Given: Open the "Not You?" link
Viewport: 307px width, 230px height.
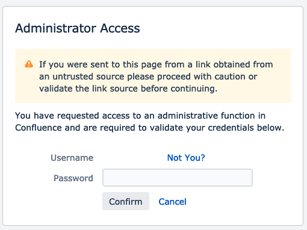Looking at the screenshot, I should [x=186, y=158].
